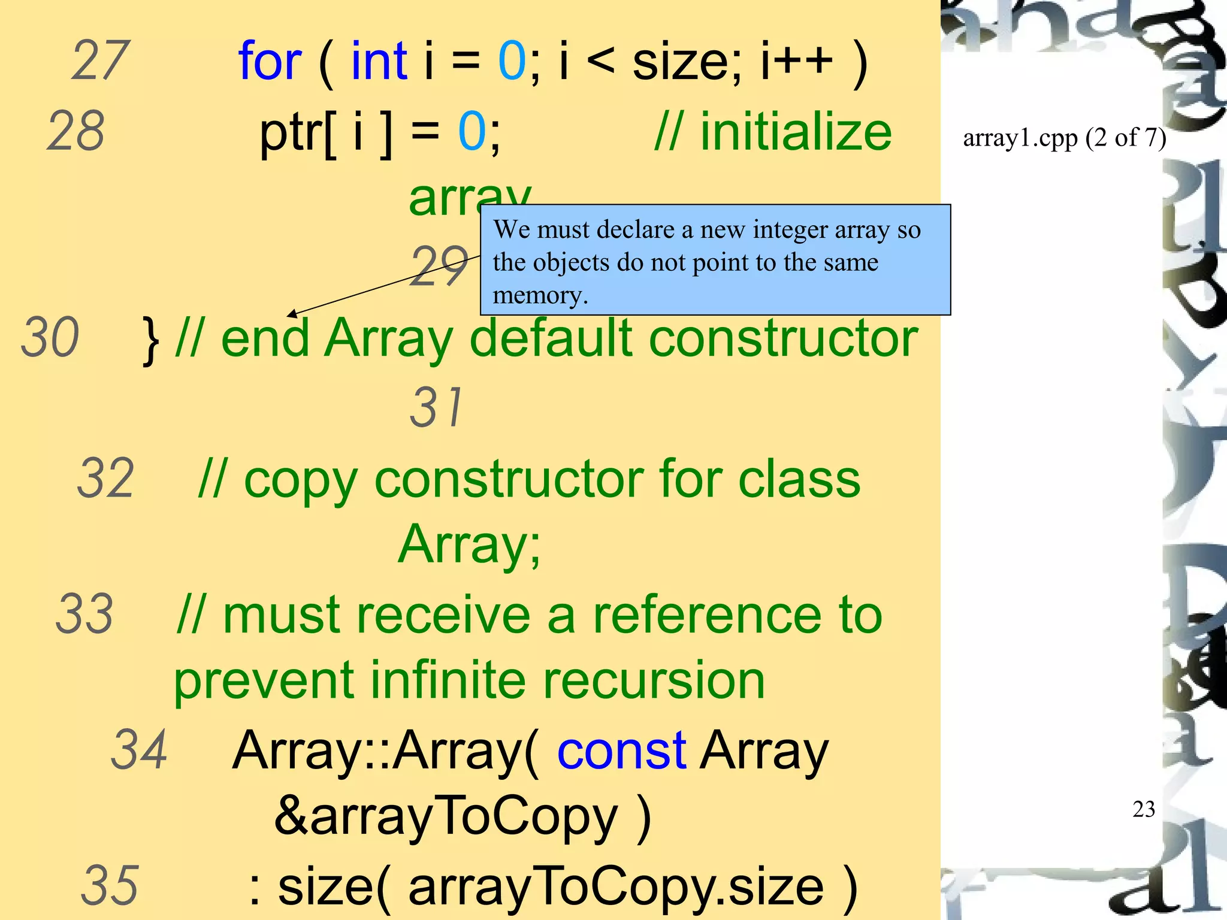Click the 'array1.cpp (2 of 7)' label
The width and height of the screenshot is (1227, 920).
(1064, 138)
